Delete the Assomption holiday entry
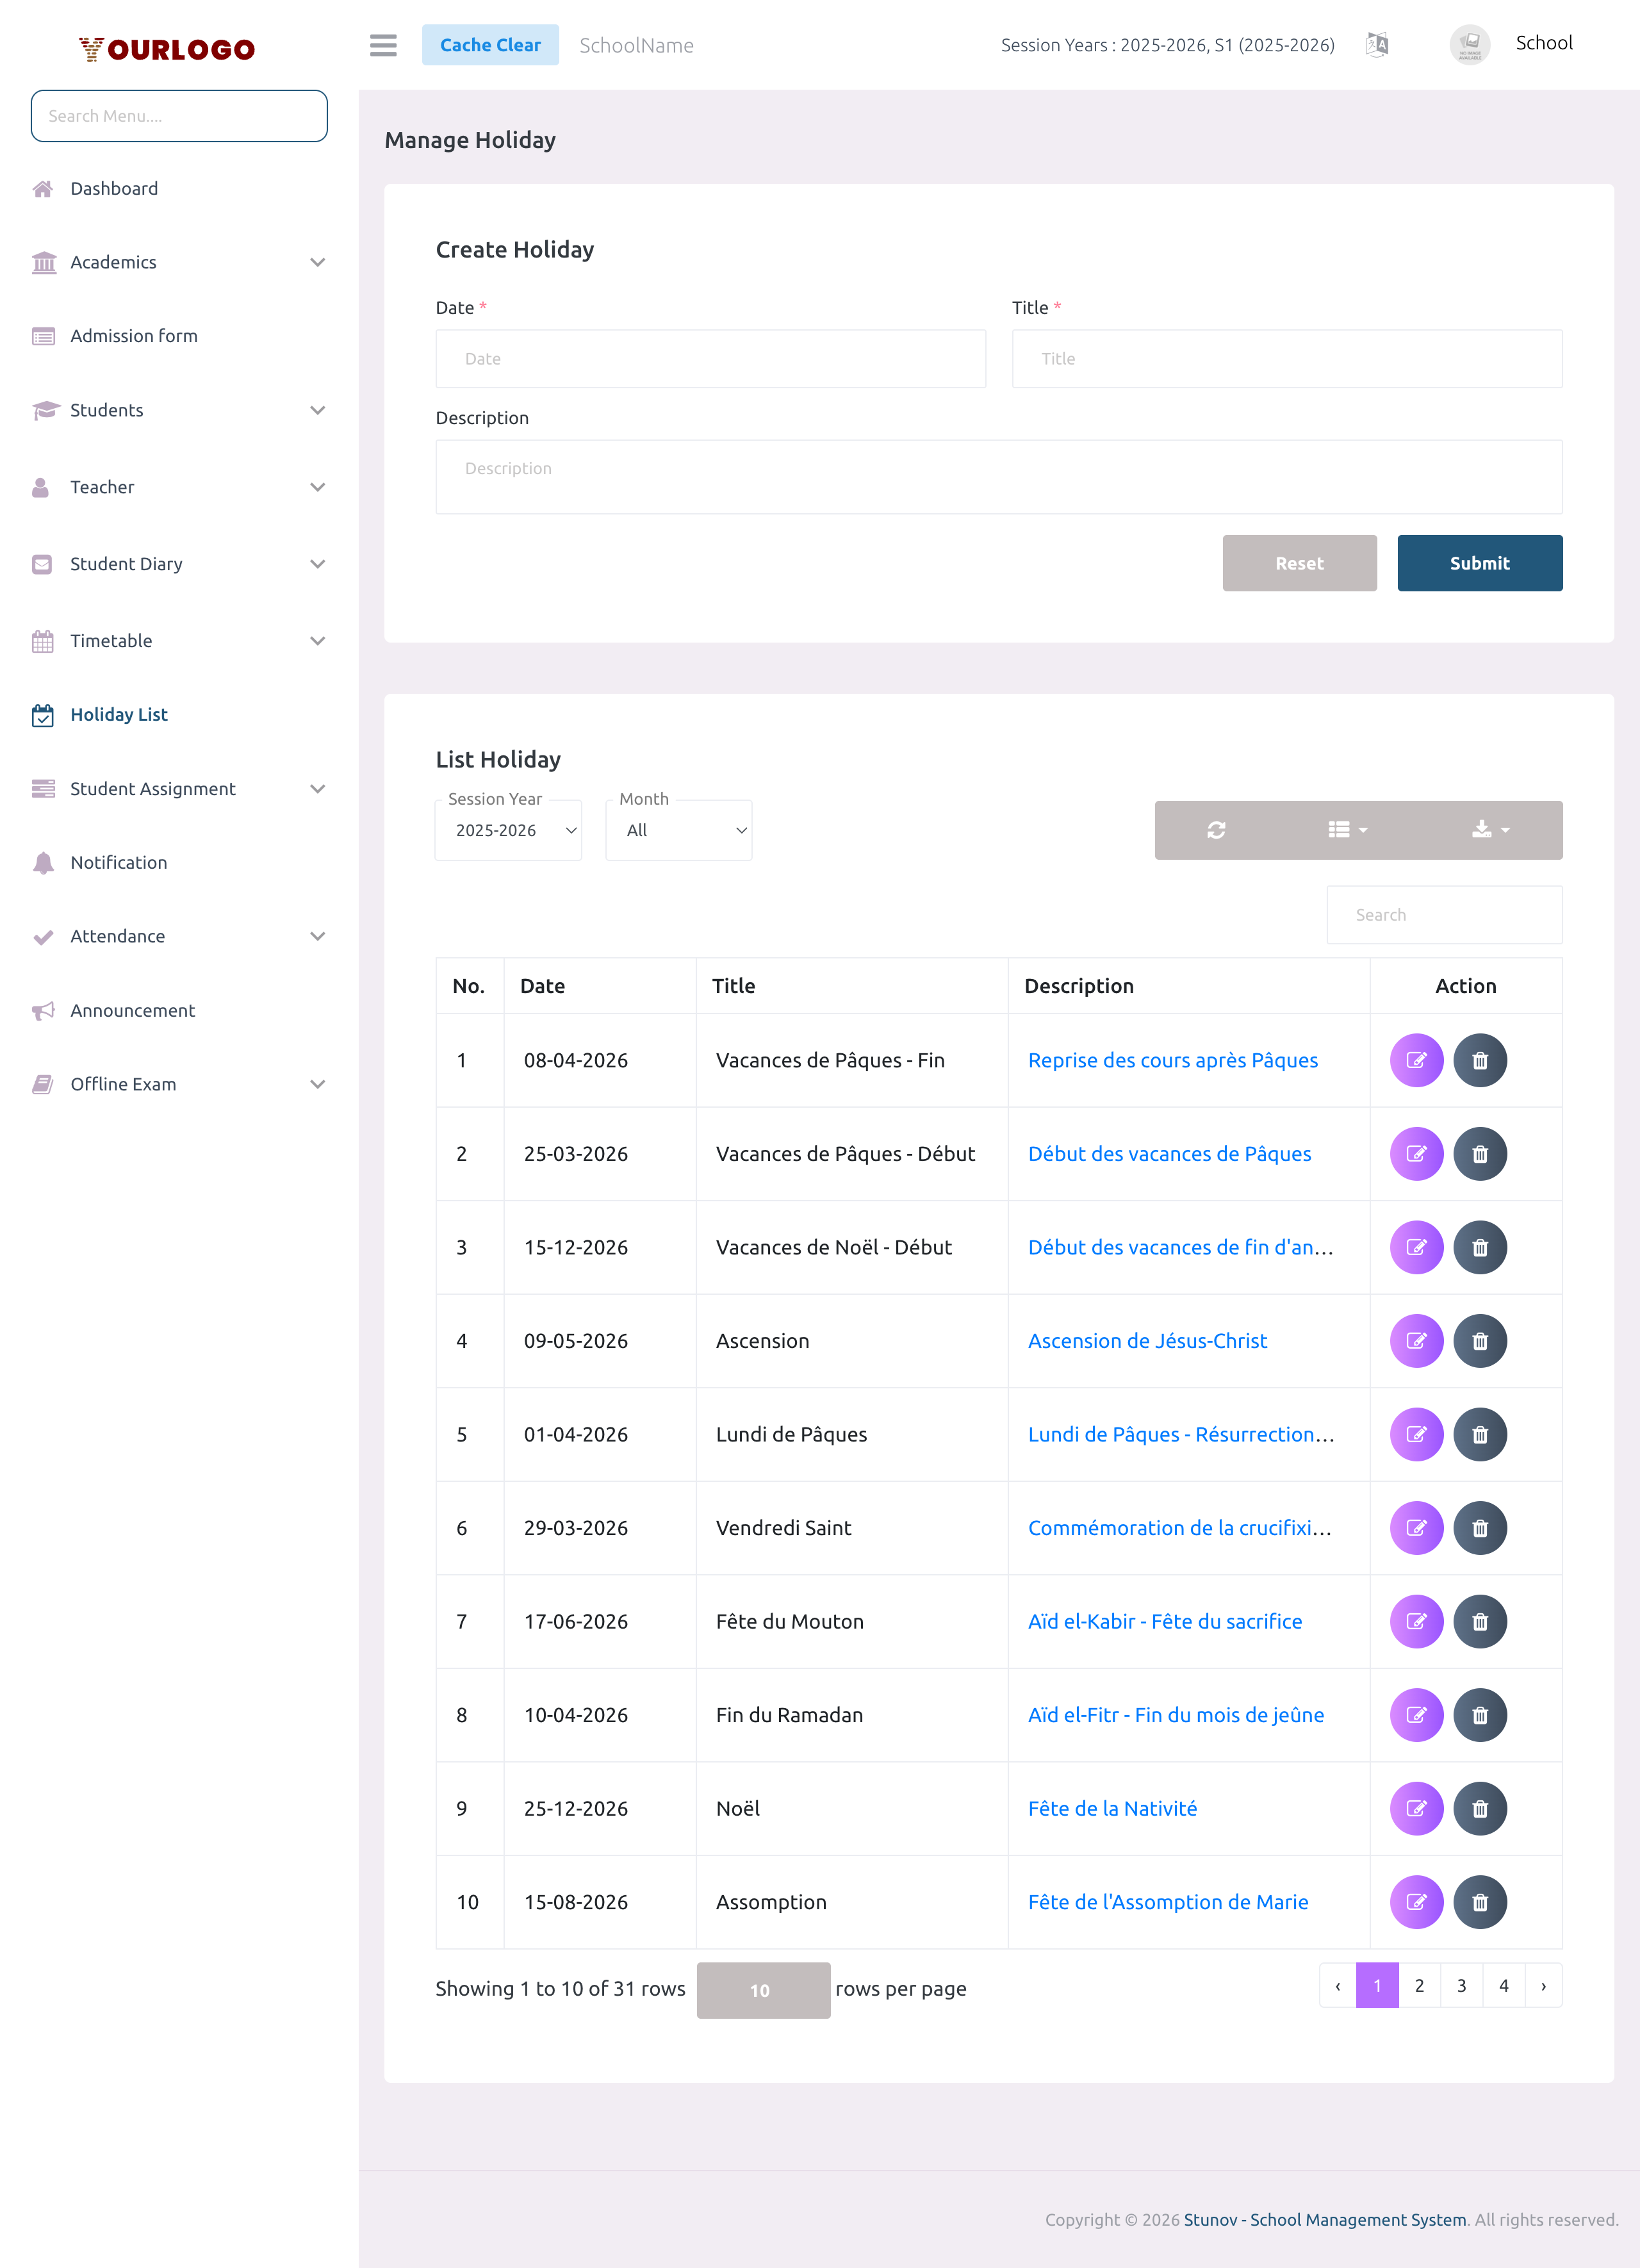 point(1480,1902)
